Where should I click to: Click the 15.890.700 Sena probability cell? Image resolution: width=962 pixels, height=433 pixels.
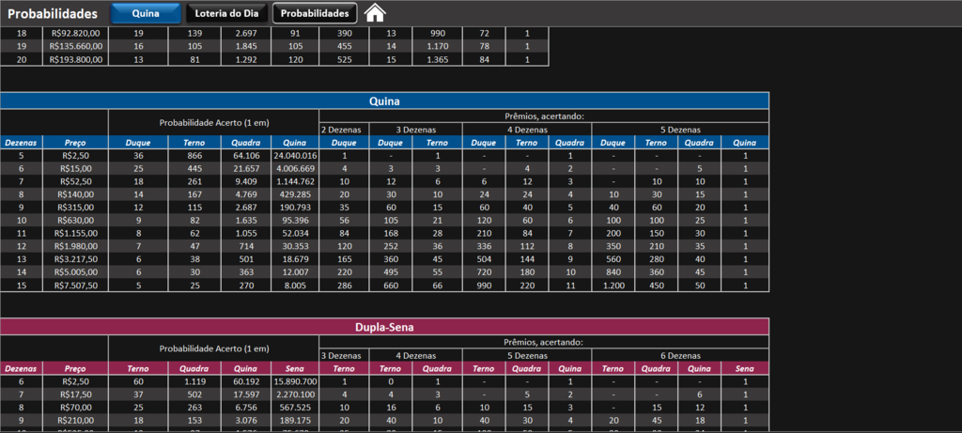(x=295, y=381)
